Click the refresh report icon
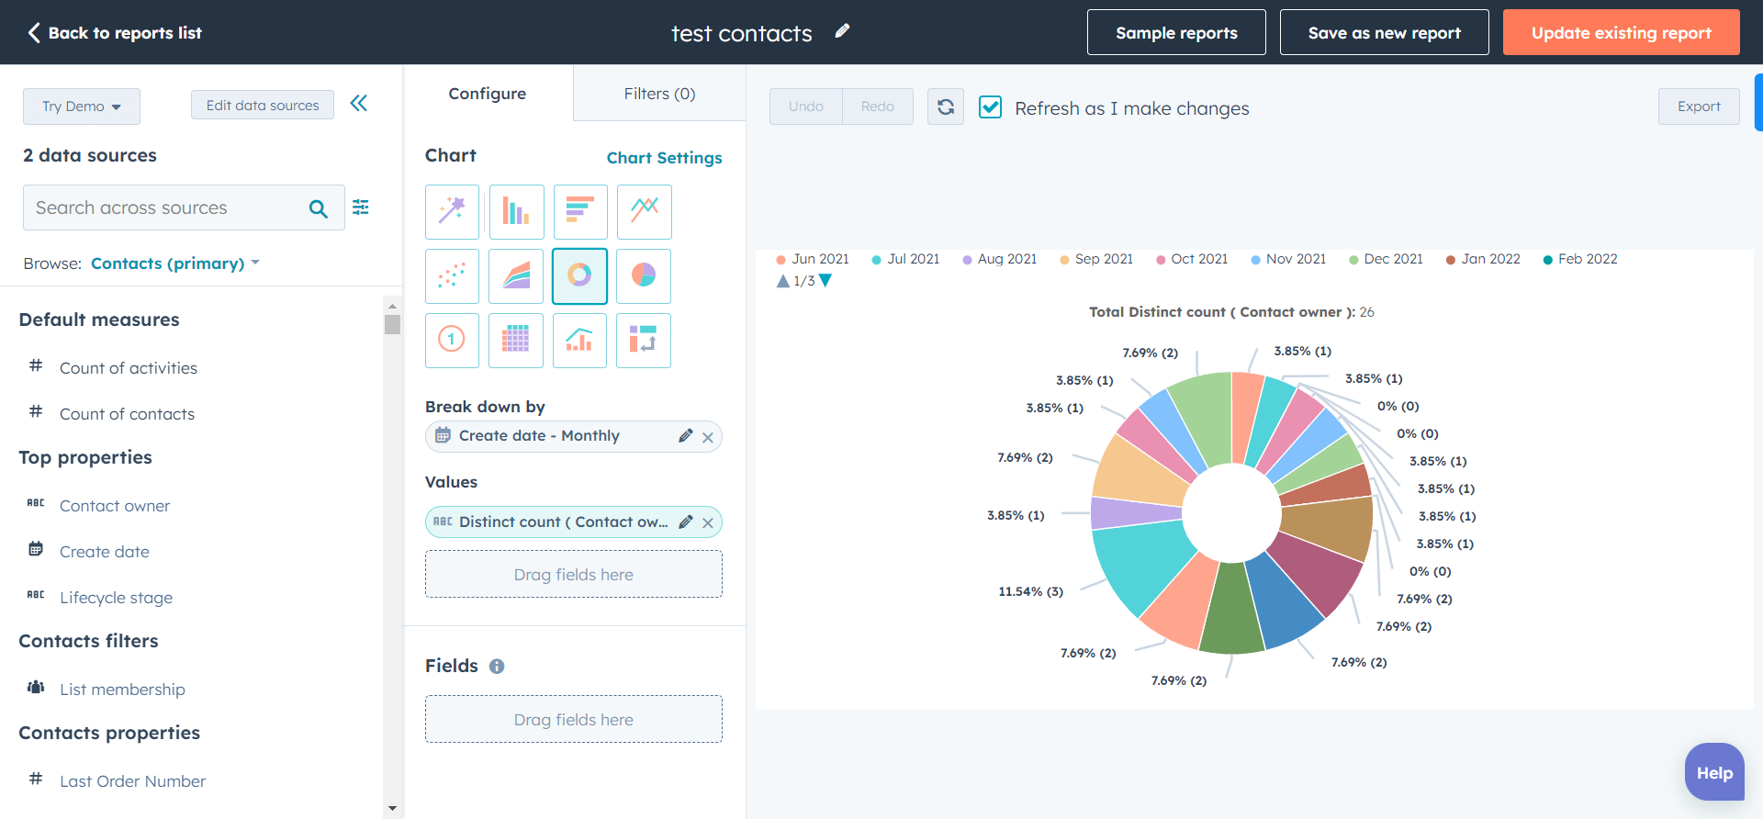 (945, 107)
